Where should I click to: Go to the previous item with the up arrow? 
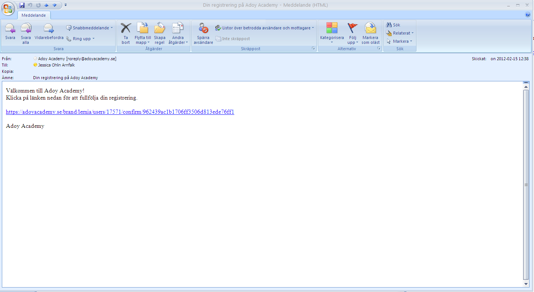pos(46,5)
